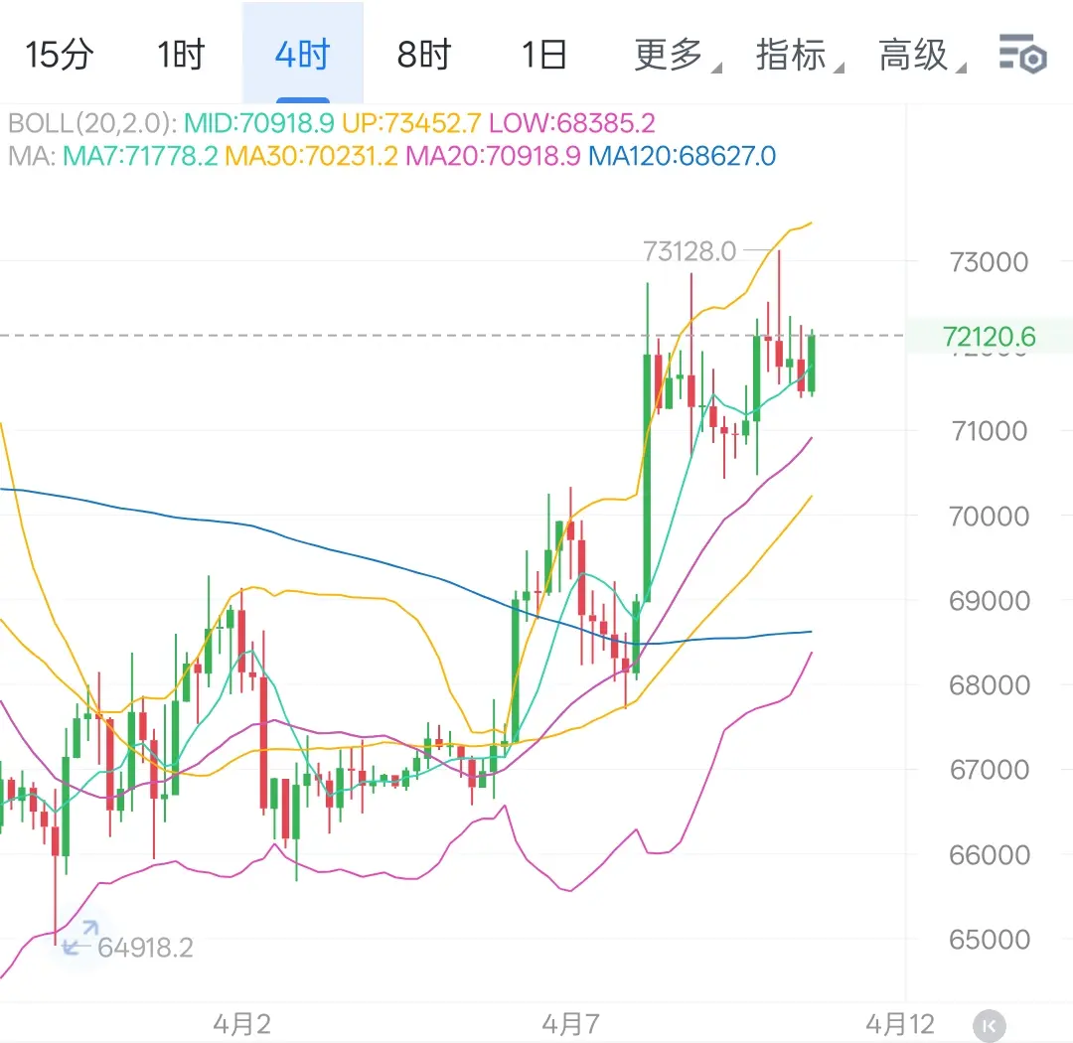Click the current price tag 72120.6
This screenshot has width=1073, height=1043.
(989, 337)
